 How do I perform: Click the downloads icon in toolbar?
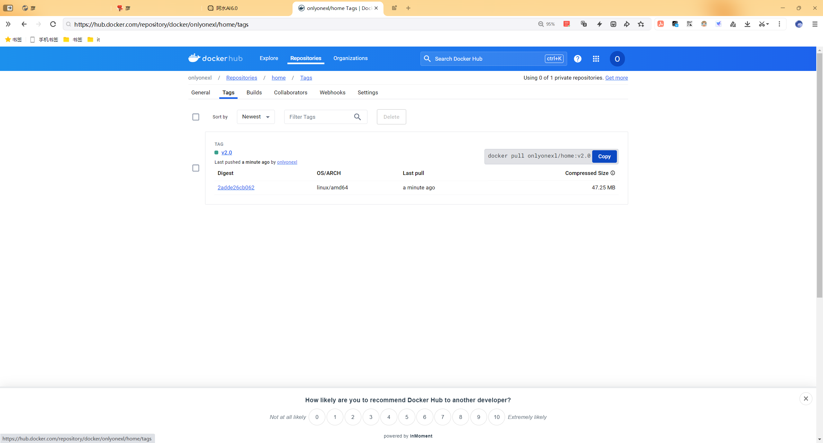(747, 24)
